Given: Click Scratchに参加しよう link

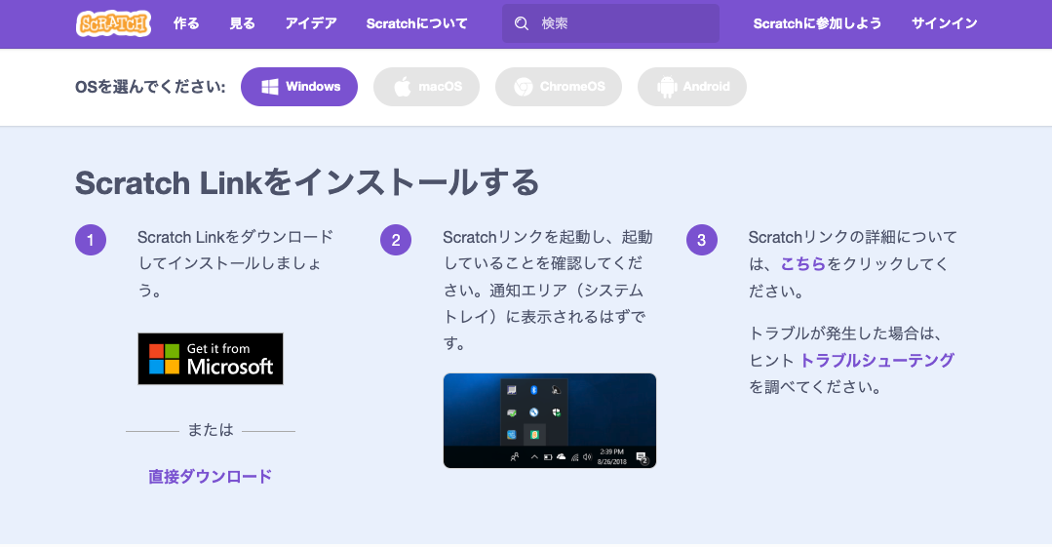Looking at the screenshot, I should (817, 23).
